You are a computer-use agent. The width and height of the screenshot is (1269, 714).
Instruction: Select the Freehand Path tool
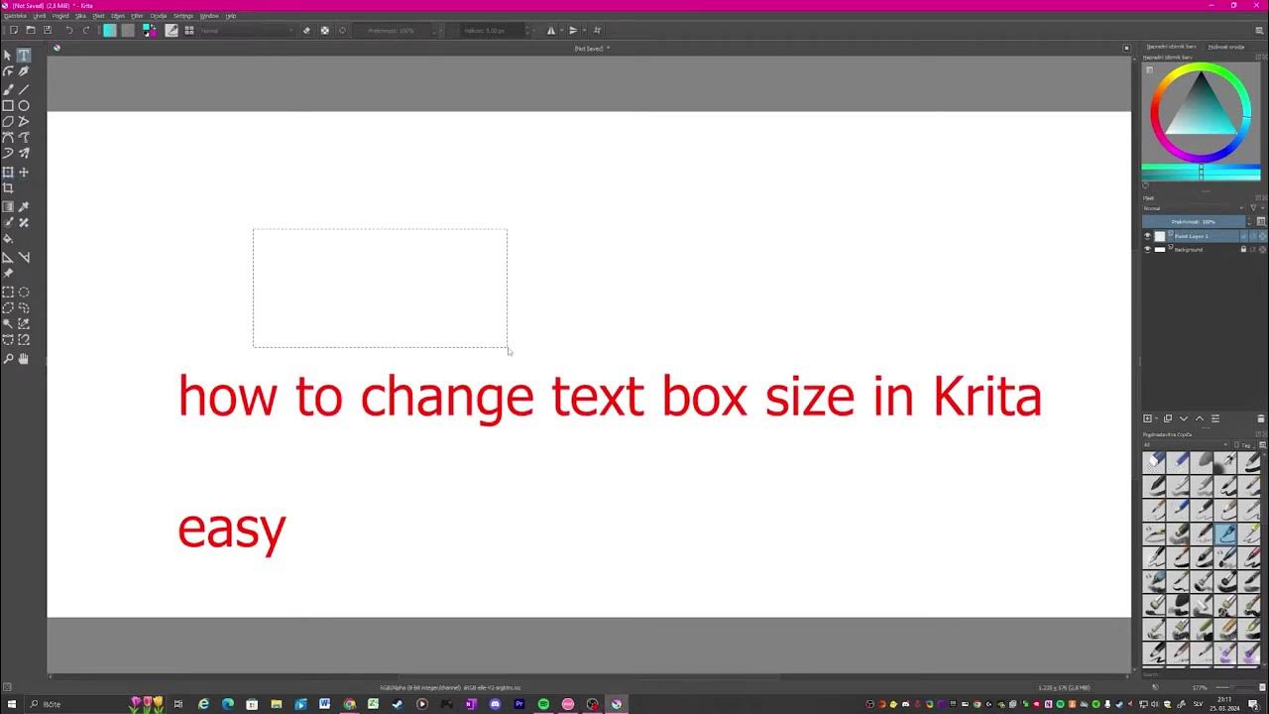[x=24, y=137]
